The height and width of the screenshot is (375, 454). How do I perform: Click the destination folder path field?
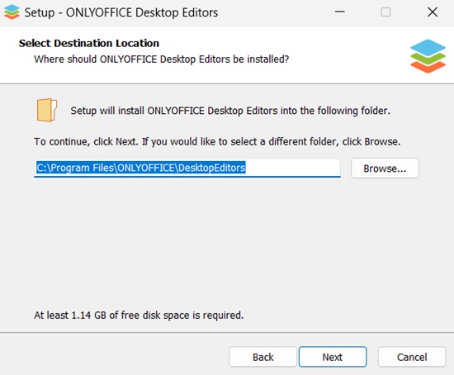pos(187,168)
